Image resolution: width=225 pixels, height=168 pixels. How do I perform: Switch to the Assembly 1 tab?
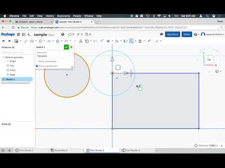click(x=59, y=150)
